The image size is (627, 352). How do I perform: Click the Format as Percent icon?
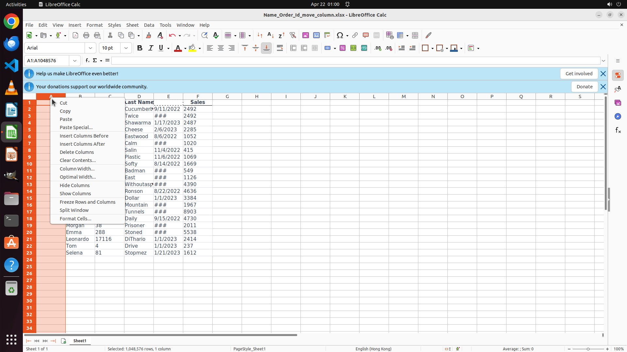[x=343, y=48]
